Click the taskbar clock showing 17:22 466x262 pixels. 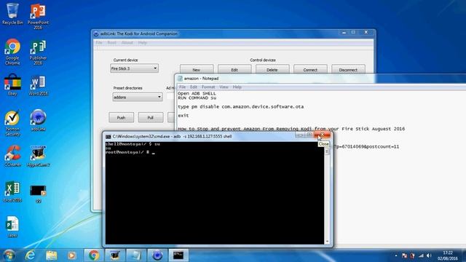coord(448,255)
